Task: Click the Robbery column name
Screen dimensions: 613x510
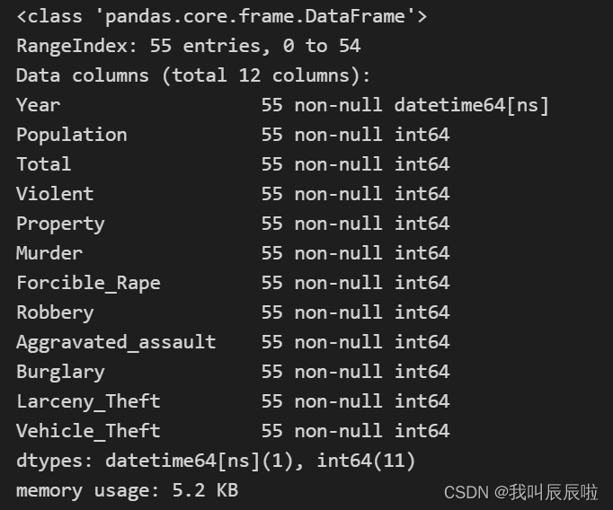Action: [x=55, y=312]
